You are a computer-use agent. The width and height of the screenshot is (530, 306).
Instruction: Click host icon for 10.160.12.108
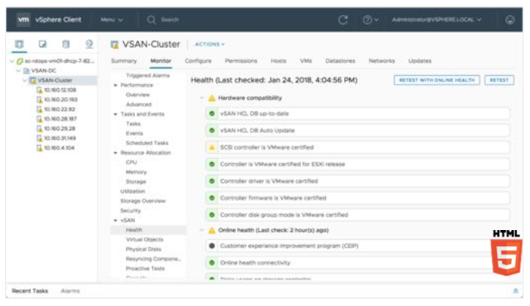pos(39,90)
